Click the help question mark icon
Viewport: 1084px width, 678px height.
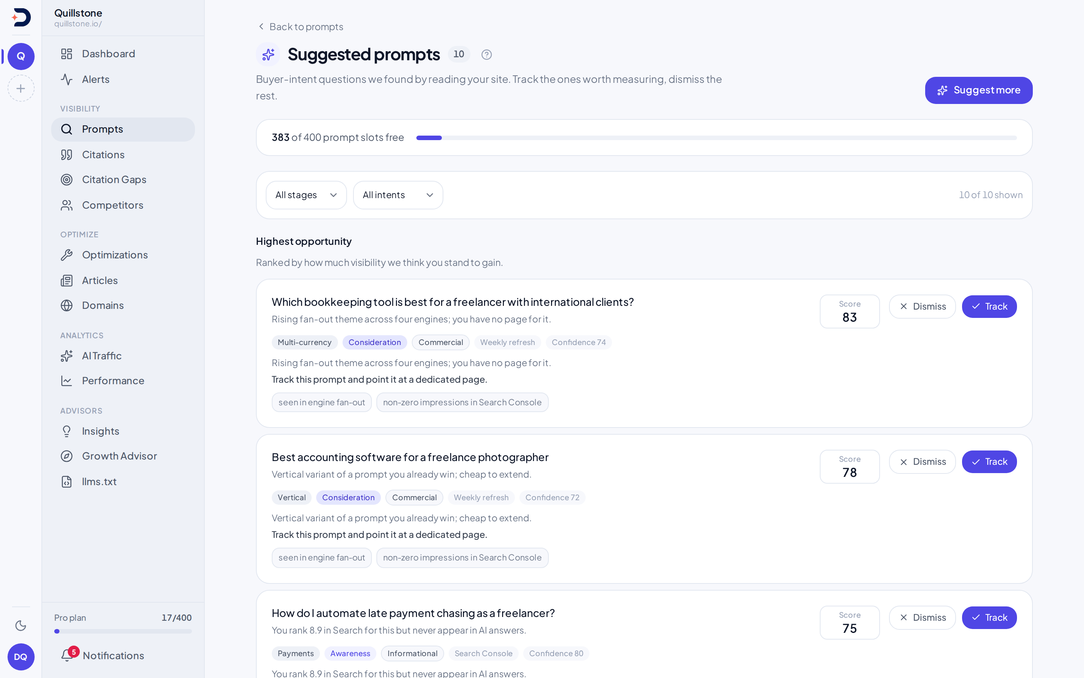click(x=486, y=55)
